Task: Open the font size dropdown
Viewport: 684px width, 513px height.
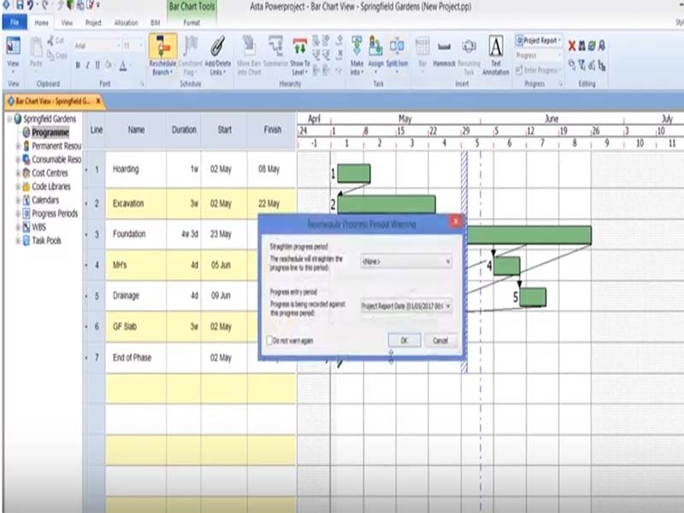Action: pyautogui.click(x=140, y=45)
